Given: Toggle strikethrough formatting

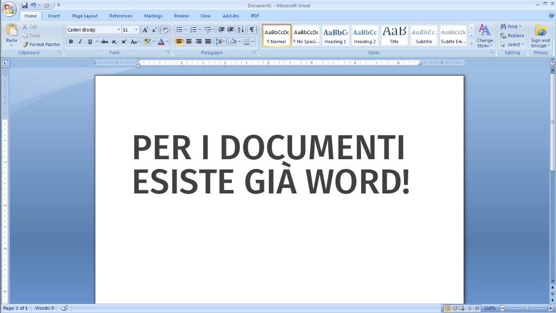Looking at the screenshot, I should coord(105,42).
